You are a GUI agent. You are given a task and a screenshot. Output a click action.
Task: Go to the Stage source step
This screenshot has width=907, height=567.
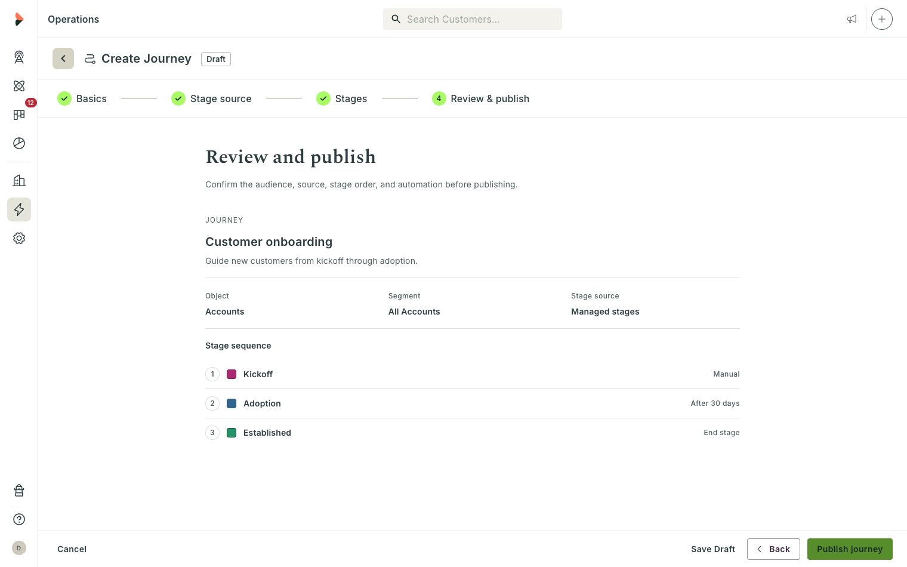pyautogui.click(x=211, y=98)
